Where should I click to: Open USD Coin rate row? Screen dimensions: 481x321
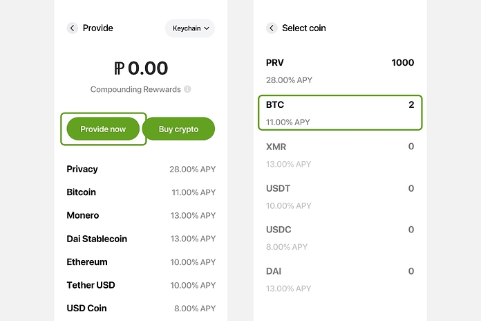[x=141, y=308]
